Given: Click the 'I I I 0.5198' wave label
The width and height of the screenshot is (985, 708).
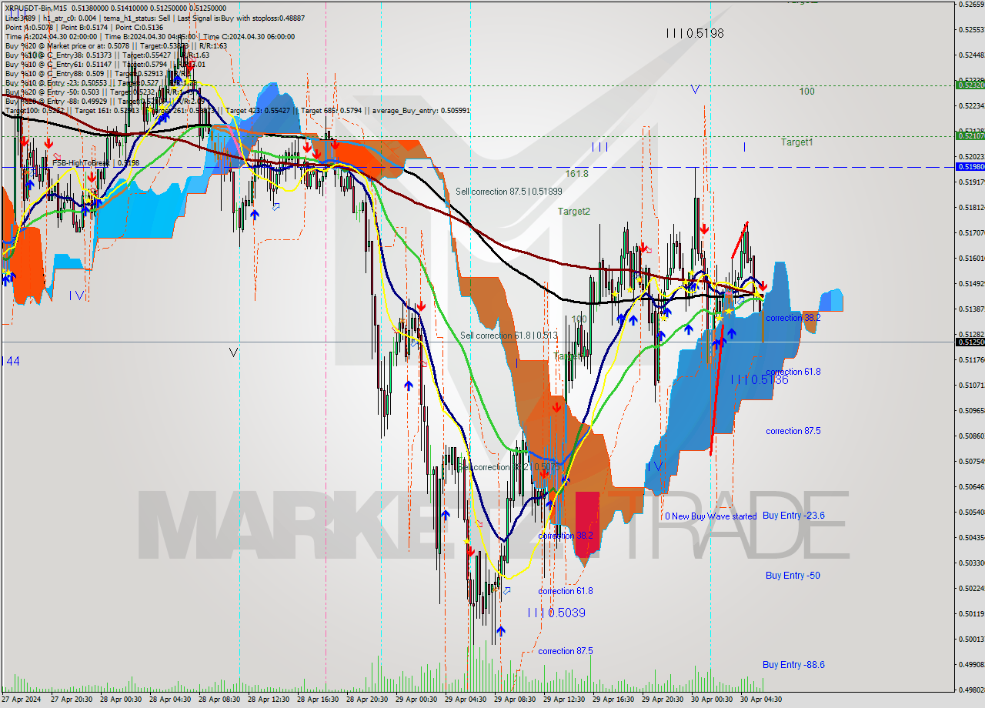Looking at the screenshot, I should click(695, 33).
